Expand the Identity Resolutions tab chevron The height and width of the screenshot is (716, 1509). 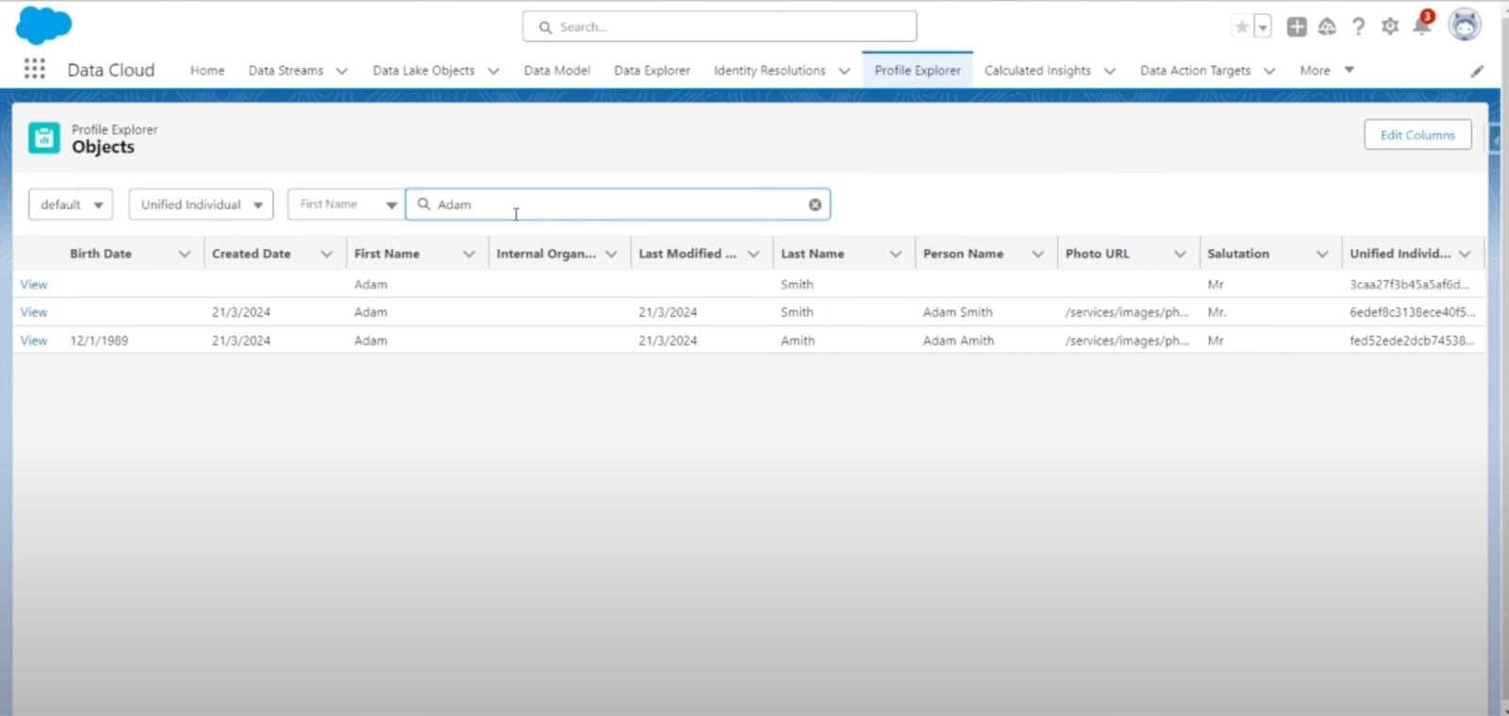click(x=844, y=71)
